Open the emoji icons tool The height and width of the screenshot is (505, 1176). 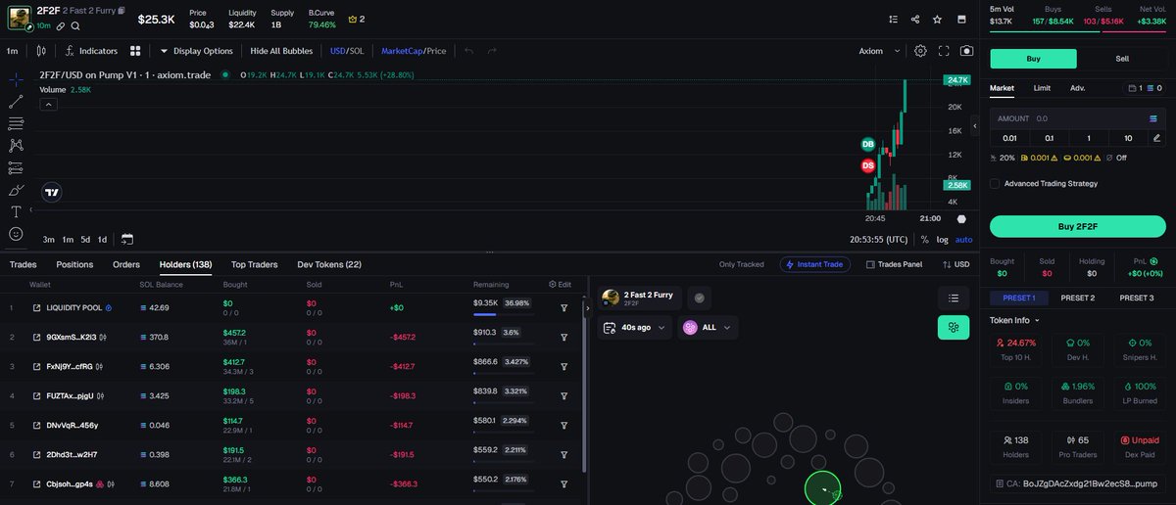(x=16, y=234)
